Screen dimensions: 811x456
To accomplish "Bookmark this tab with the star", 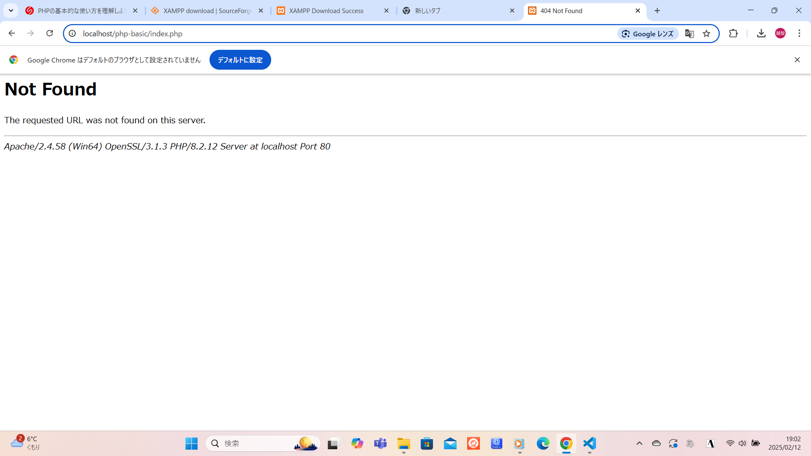I will tap(707, 34).
